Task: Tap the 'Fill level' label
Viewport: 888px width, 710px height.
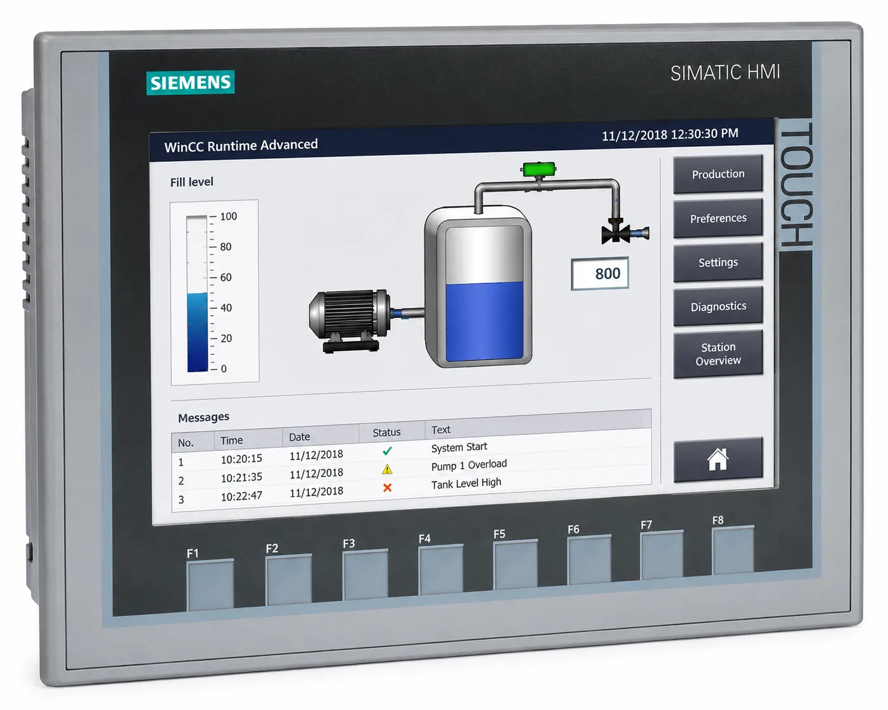Action: (191, 182)
